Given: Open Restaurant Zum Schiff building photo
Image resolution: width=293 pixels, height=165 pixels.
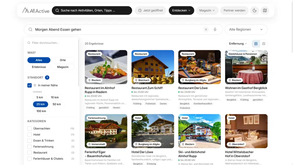Looking at the screenshot, I should point(153,67).
